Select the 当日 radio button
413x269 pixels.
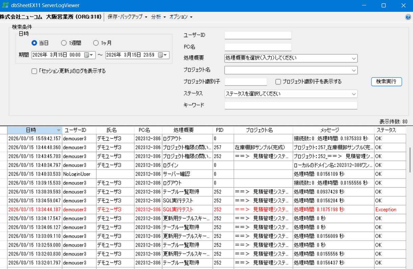[34, 43]
